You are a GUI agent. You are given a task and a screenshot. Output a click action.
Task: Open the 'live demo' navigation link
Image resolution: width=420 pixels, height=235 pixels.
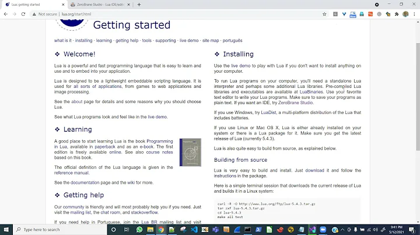click(189, 41)
